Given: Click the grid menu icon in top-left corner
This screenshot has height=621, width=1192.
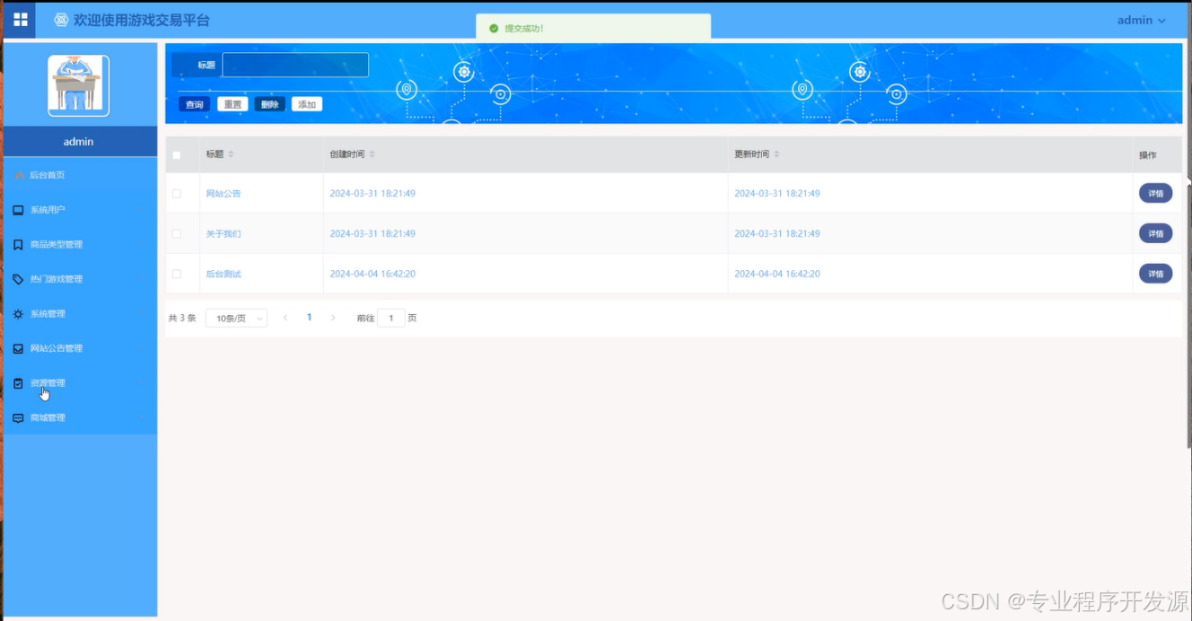Looking at the screenshot, I should 20,20.
